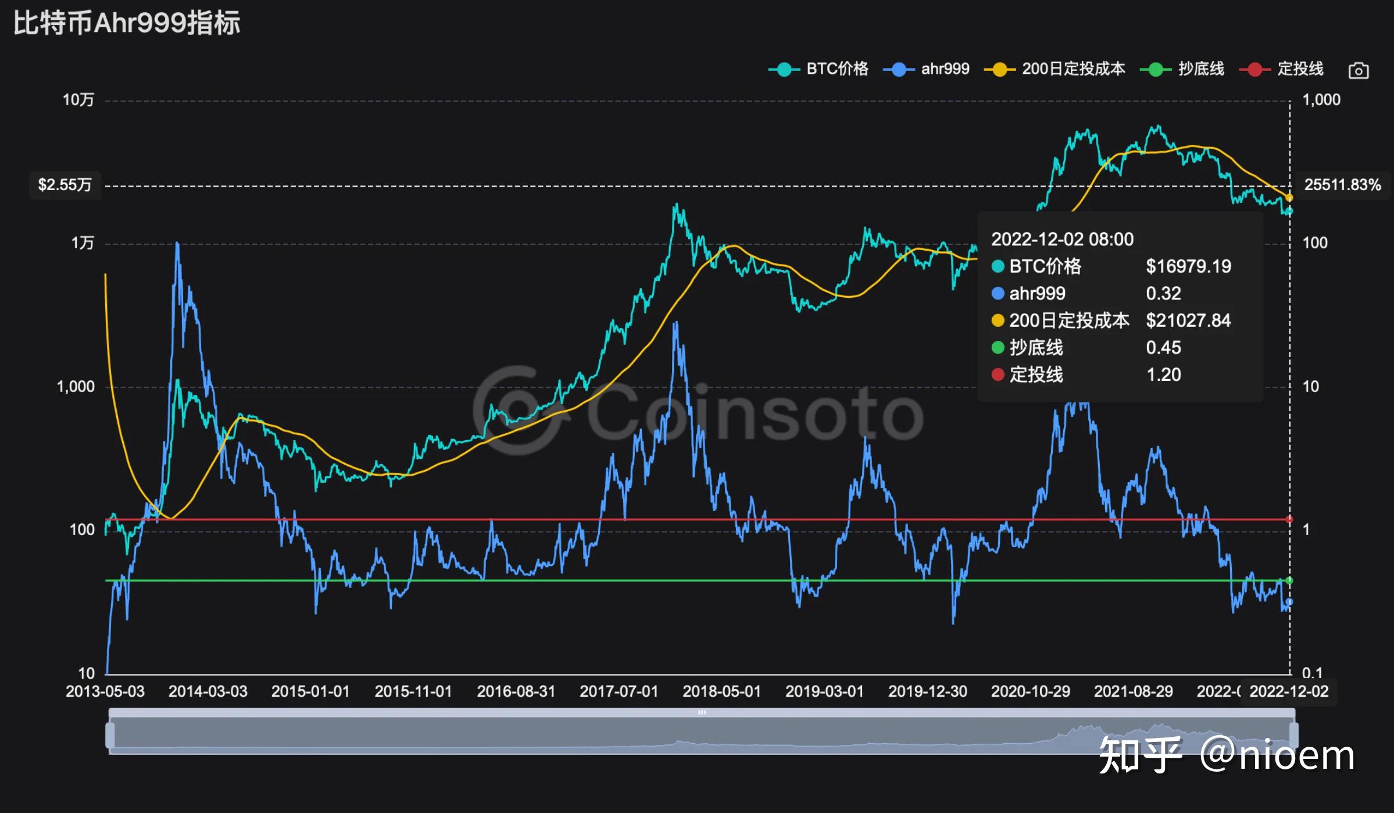Image resolution: width=1394 pixels, height=813 pixels.
Task: Click red 定投线 endpoint dot
Action: coord(1289,519)
